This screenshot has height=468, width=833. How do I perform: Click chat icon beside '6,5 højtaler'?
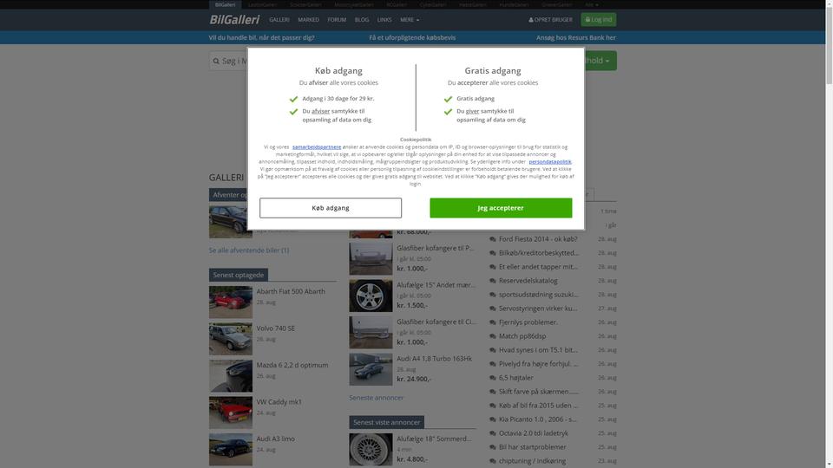pyautogui.click(x=493, y=378)
